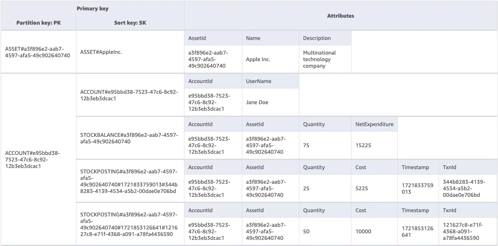Viewport: 498px width, 246px height.
Task: Select the Multinational technology company description cell
Action: coord(319,59)
